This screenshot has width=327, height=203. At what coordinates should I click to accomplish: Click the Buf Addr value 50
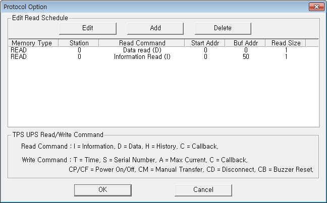246,56
